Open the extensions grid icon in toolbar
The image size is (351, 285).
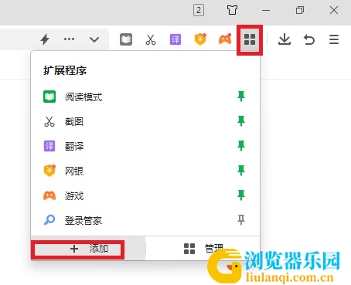[250, 39]
